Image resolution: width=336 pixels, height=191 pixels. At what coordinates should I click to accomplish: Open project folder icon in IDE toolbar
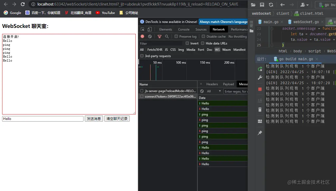click(x=253, y=5)
